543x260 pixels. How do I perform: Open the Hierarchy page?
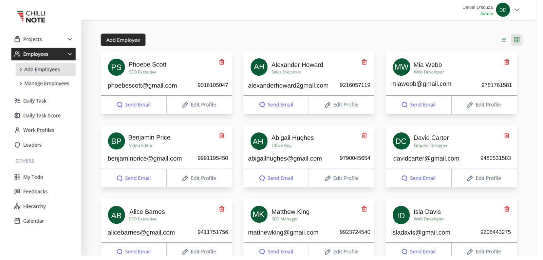[x=34, y=206]
